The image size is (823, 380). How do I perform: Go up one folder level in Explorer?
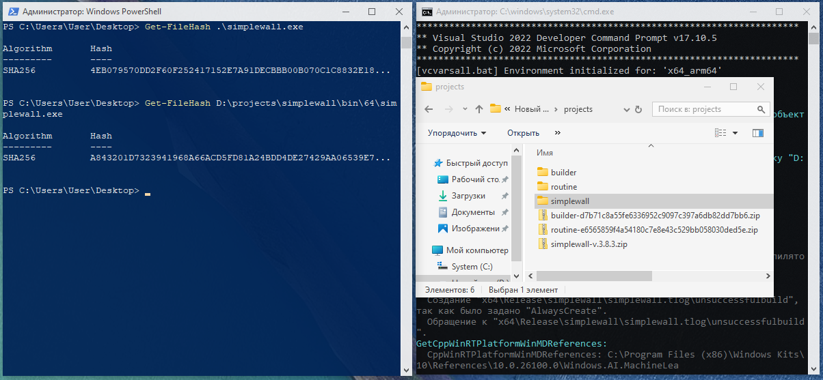click(478, 109)
